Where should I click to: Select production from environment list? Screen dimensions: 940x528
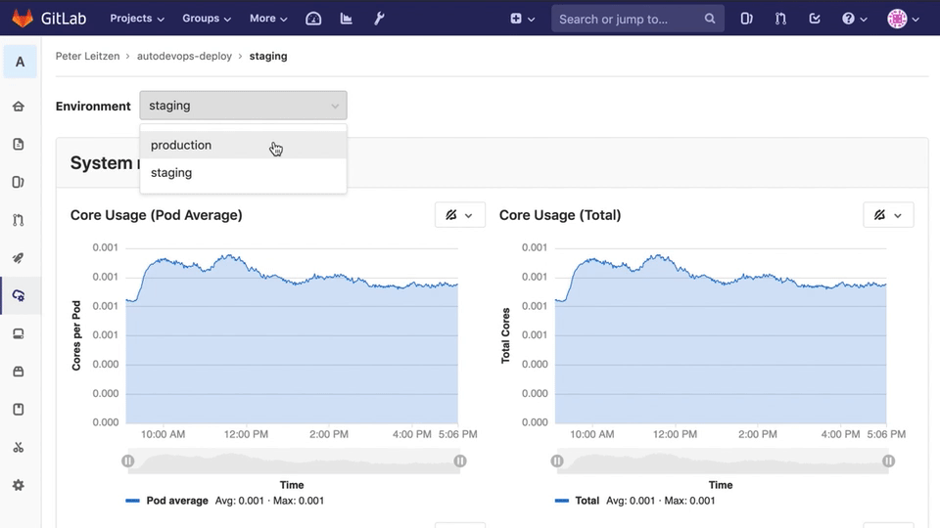coord(181,145)
